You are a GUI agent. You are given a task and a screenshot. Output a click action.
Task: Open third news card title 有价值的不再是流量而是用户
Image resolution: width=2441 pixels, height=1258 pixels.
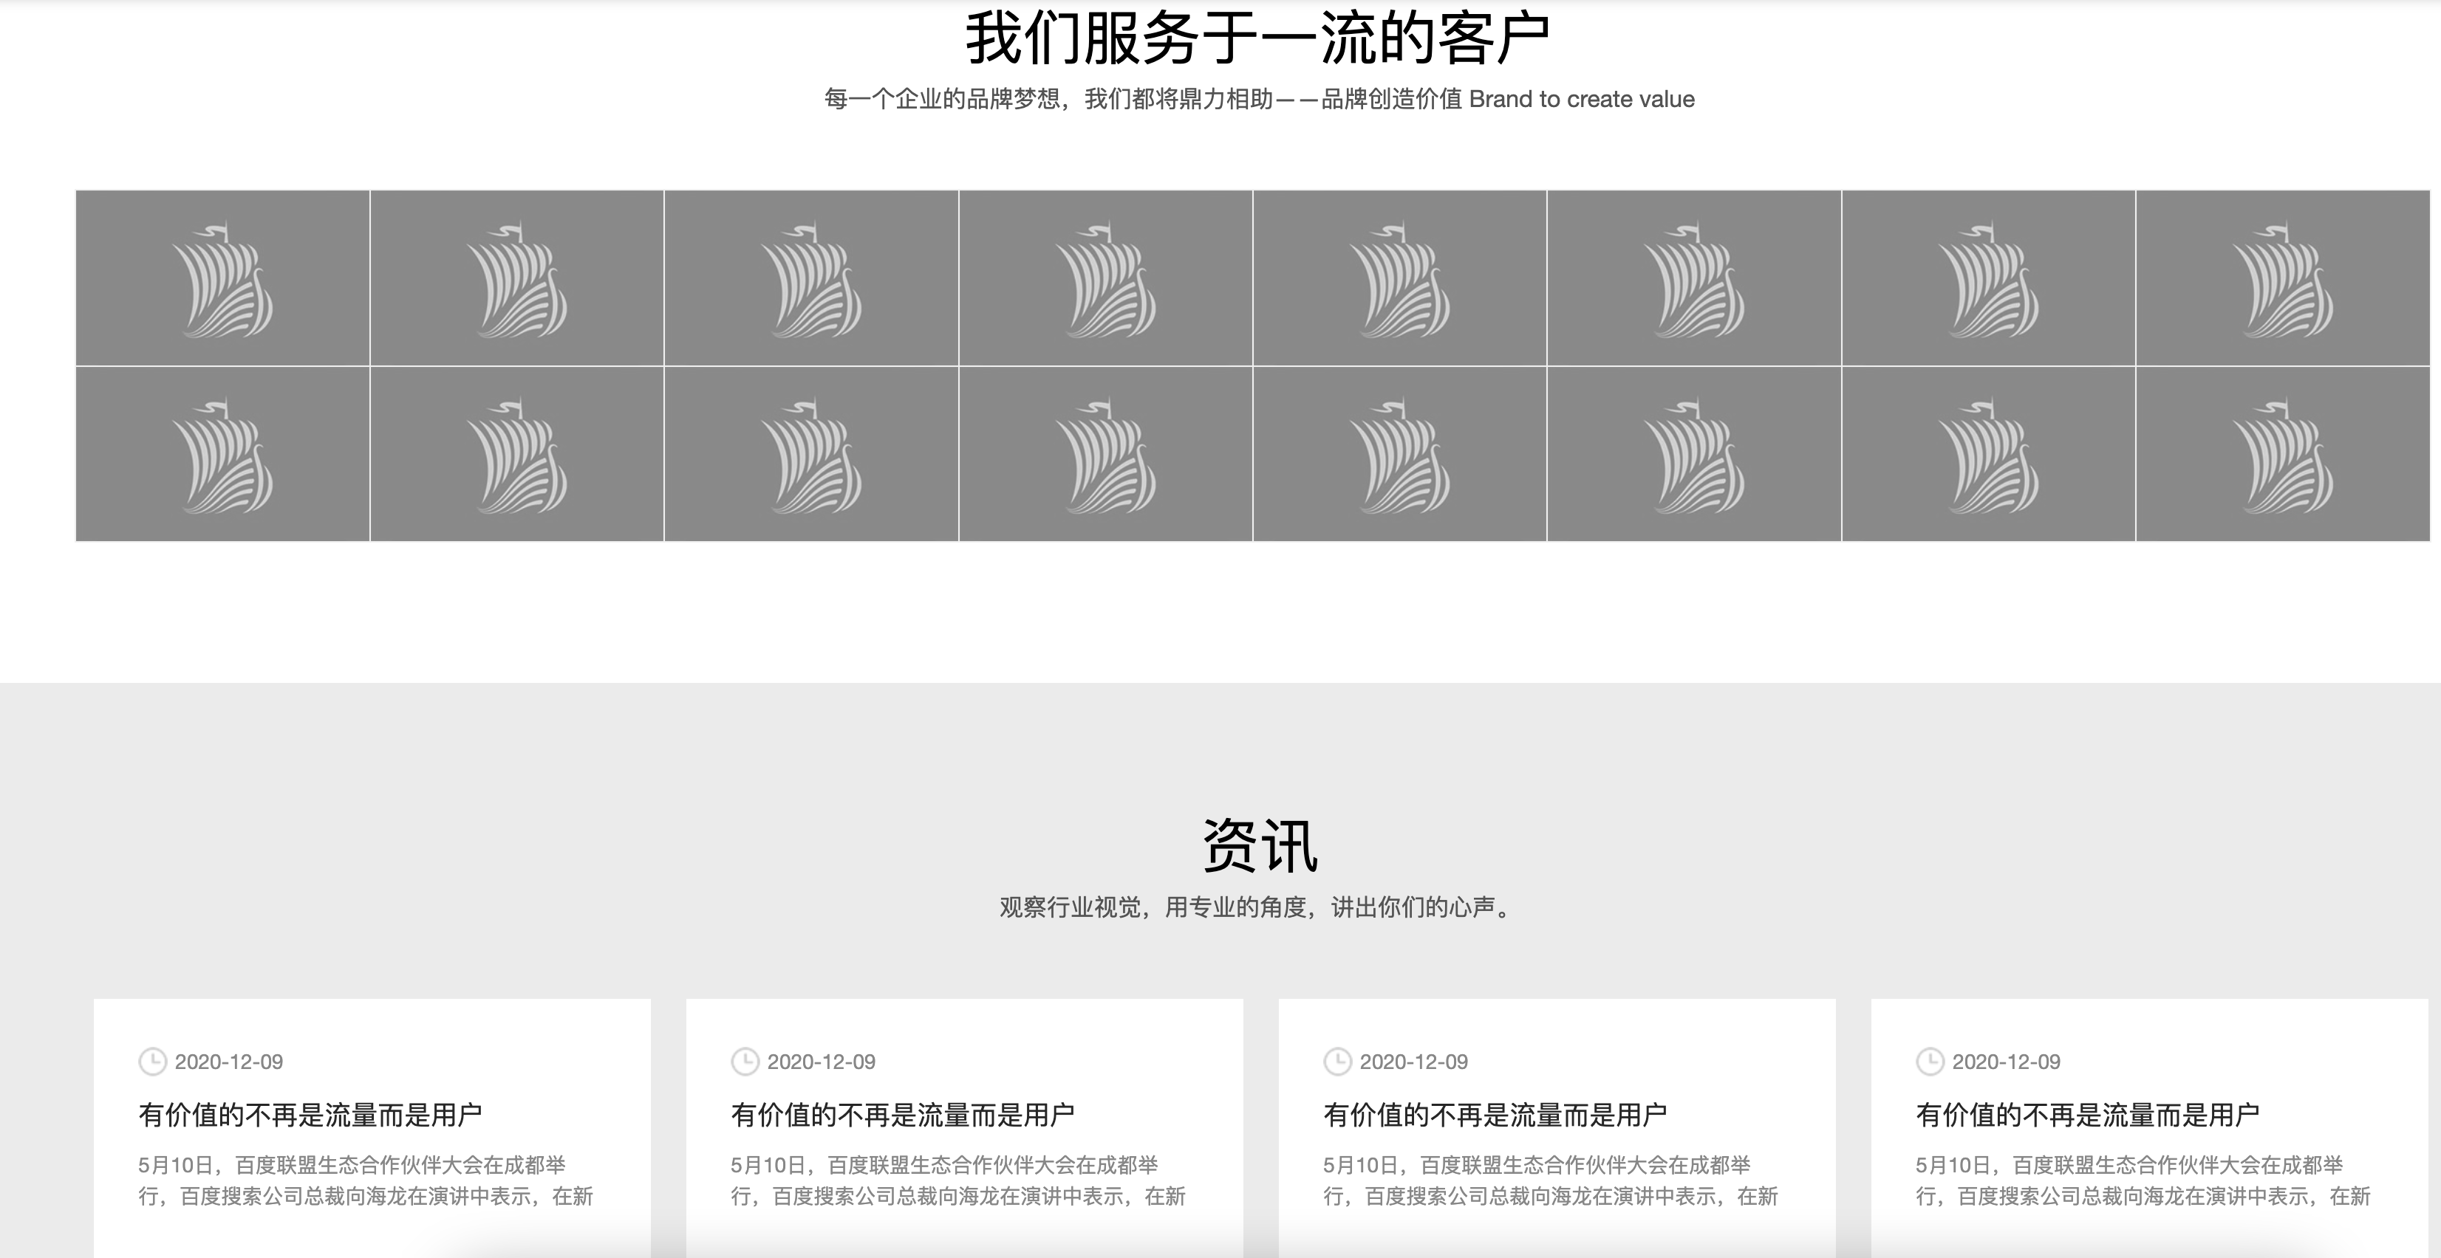coord(1495,1115)
